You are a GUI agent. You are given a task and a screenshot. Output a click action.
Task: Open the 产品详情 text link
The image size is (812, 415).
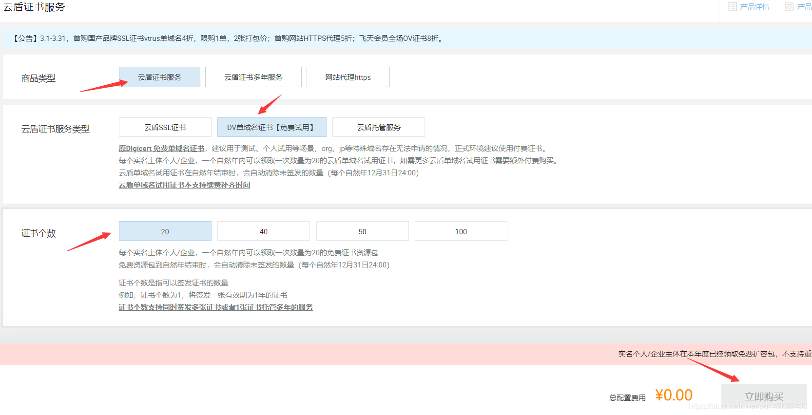[754, 7]
